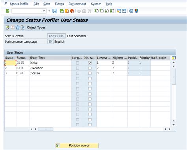Click the session menu icon at top-left
This screenshot has width=187, height=150.
pos(5,3)
